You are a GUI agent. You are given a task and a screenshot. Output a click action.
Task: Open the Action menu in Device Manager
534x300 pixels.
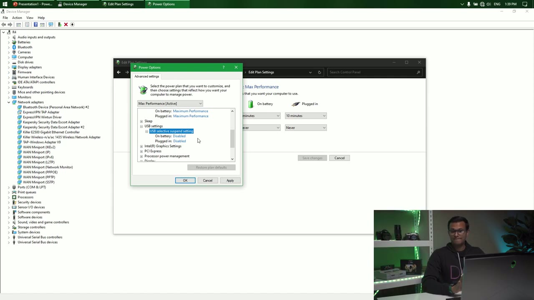17,17
